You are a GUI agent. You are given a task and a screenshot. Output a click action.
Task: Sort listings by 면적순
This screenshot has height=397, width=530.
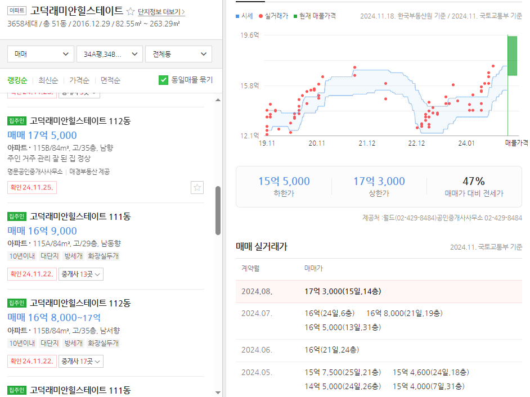pyautogui.click(x=110, y=80)
